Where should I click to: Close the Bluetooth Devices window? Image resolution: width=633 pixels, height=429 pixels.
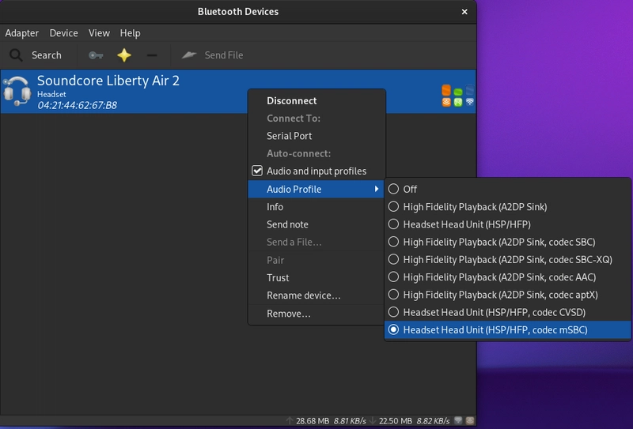tap(464, 12)
